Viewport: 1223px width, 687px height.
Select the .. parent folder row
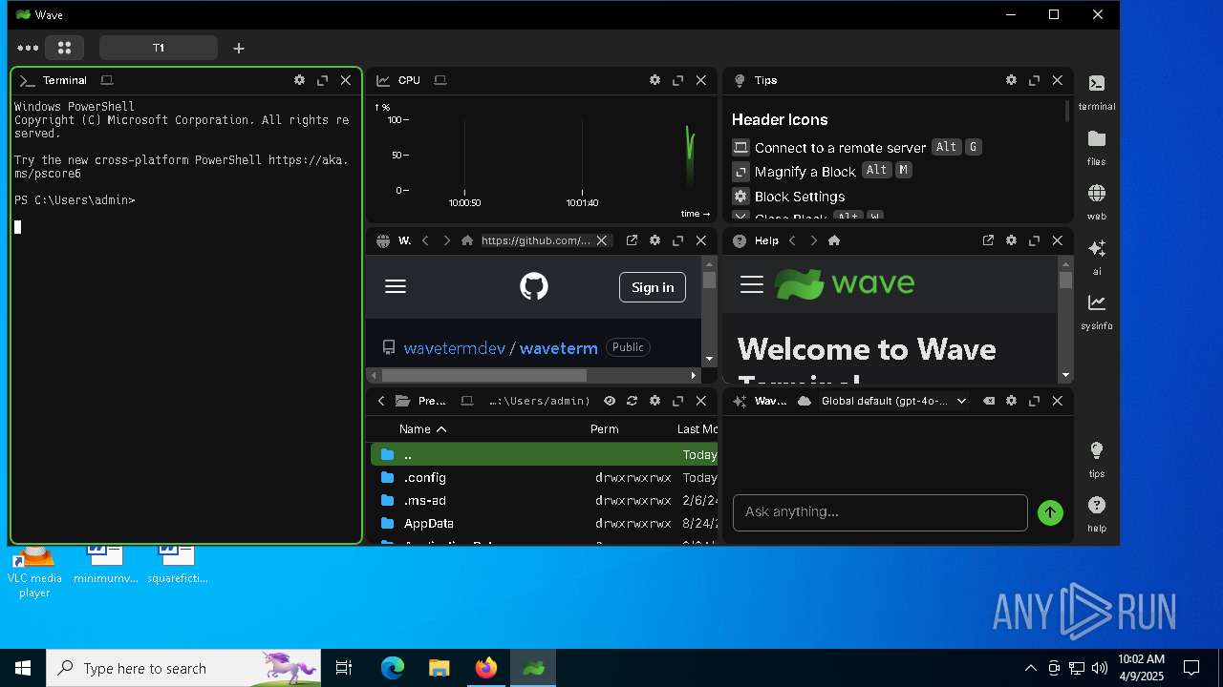click(x=544, y=454)
